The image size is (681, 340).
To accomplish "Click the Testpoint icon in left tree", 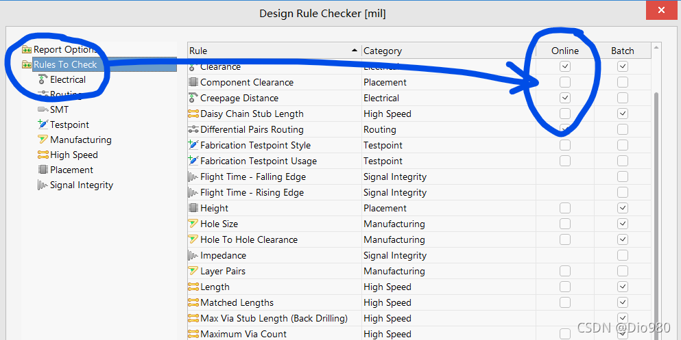I will (43, 125).
